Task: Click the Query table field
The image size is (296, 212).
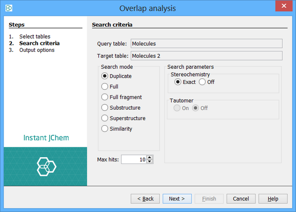Action: pyautogui.click(x=206, y=44)
